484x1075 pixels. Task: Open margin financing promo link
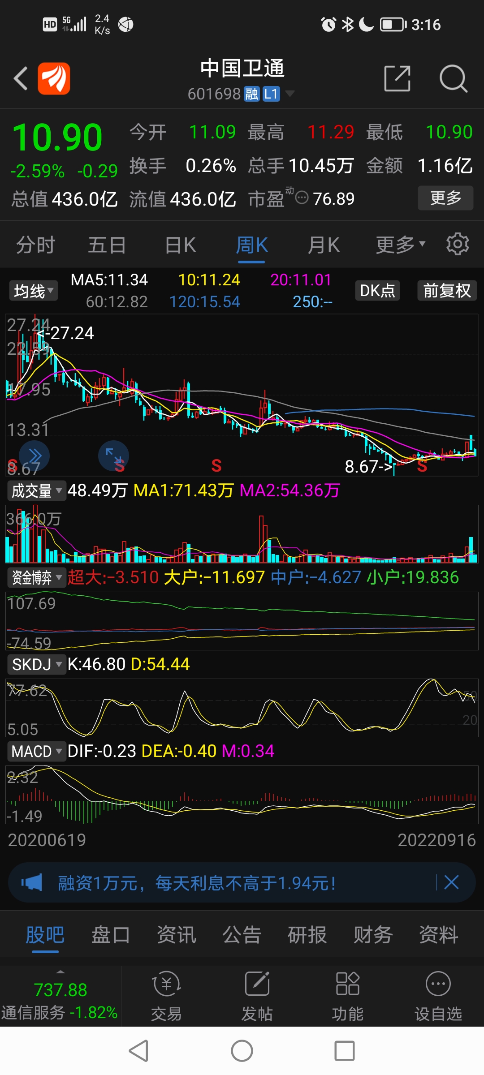point(196,883)
